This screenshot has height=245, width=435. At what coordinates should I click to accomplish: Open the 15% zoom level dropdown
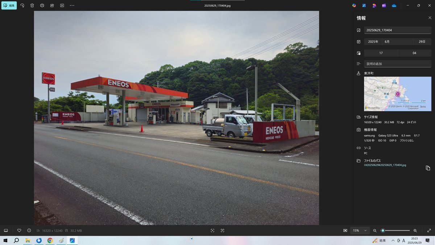[x=360, y=230]
